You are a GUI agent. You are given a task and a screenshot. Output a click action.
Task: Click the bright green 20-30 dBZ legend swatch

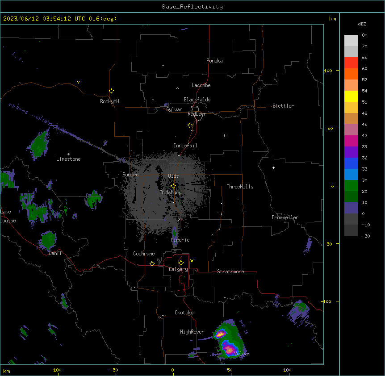click(x=351, y=186)
